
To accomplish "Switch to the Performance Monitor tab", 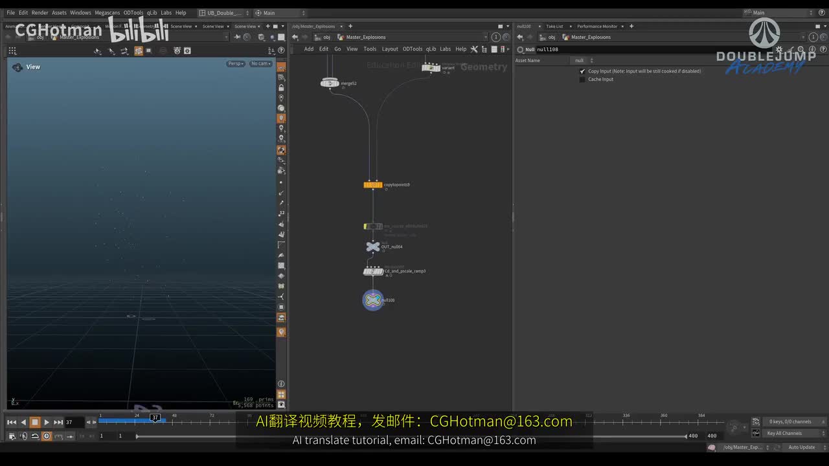I will [x=597, y=27].
